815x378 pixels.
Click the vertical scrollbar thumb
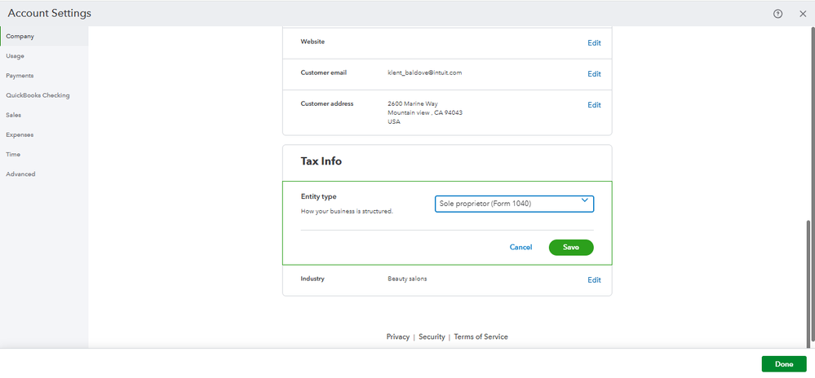(x=809, y=281)
